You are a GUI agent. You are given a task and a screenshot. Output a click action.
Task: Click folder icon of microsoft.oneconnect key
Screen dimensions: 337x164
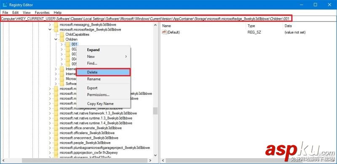(56, 138)
